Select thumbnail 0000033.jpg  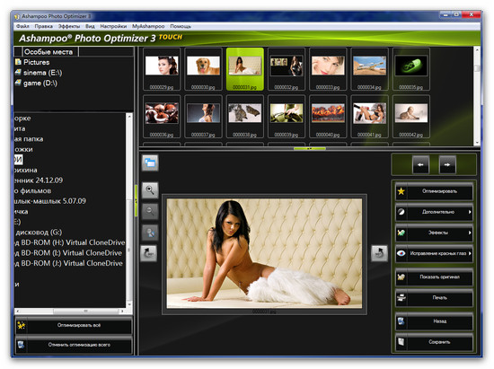pos(328,69)
